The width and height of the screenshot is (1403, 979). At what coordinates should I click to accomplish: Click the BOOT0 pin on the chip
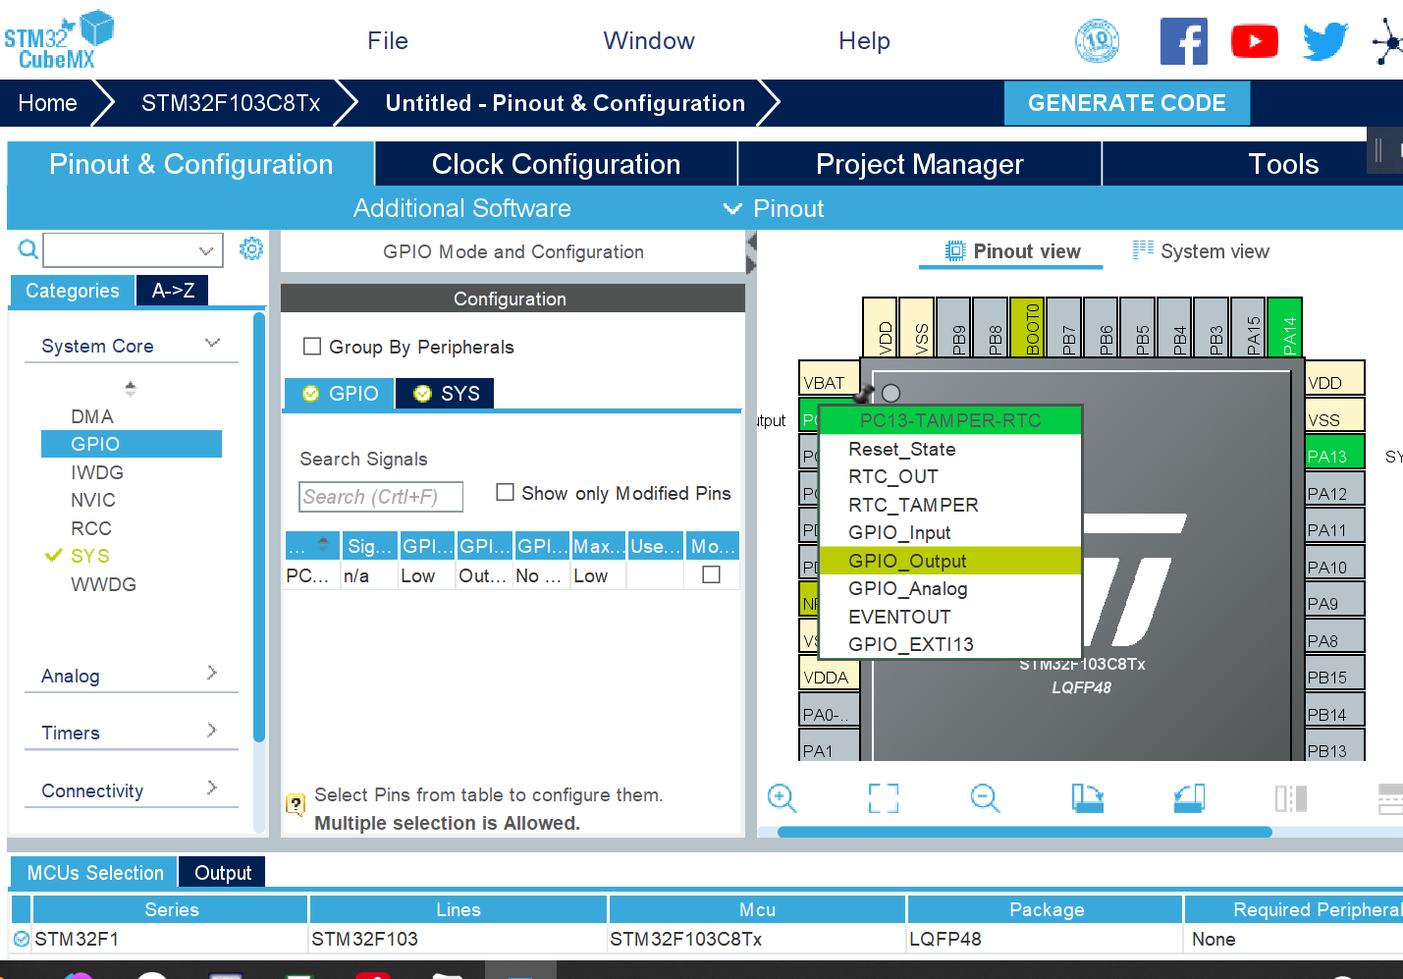point(1027,326)
